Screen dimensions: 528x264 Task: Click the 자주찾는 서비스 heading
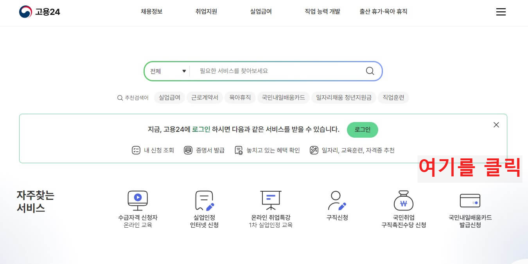point(35,201)
